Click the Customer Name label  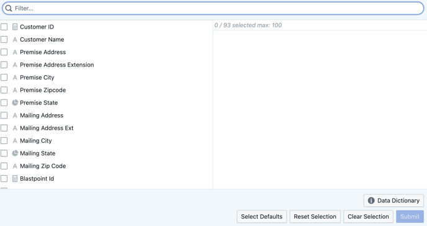(x=42, y=40)
